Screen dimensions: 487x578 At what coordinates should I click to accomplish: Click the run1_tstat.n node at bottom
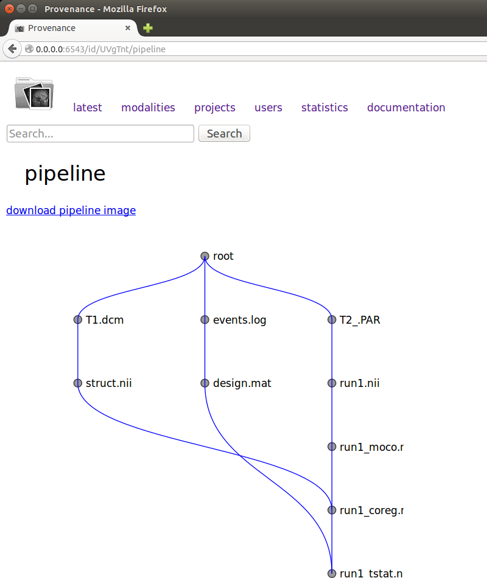(x=332, y=573)
